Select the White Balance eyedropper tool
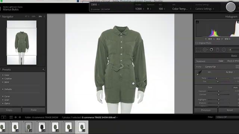239x134 pixels. pyautogui.click(x=199, y=73)
